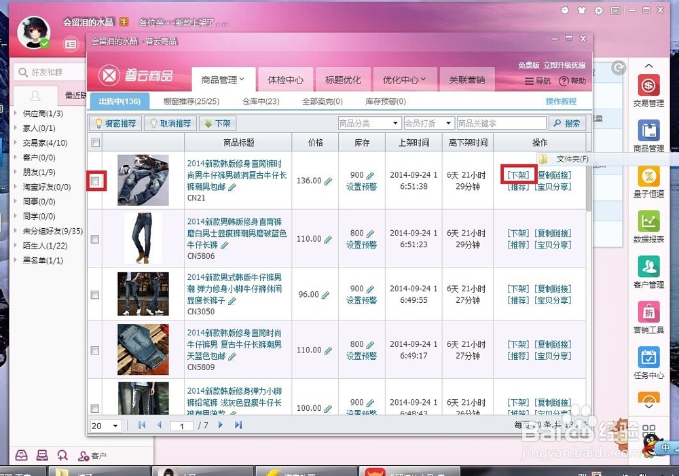The height and width of the screenshot is (476, 679).
Task: Go to first page arrow icon
Action: click(x=142, y=425)
